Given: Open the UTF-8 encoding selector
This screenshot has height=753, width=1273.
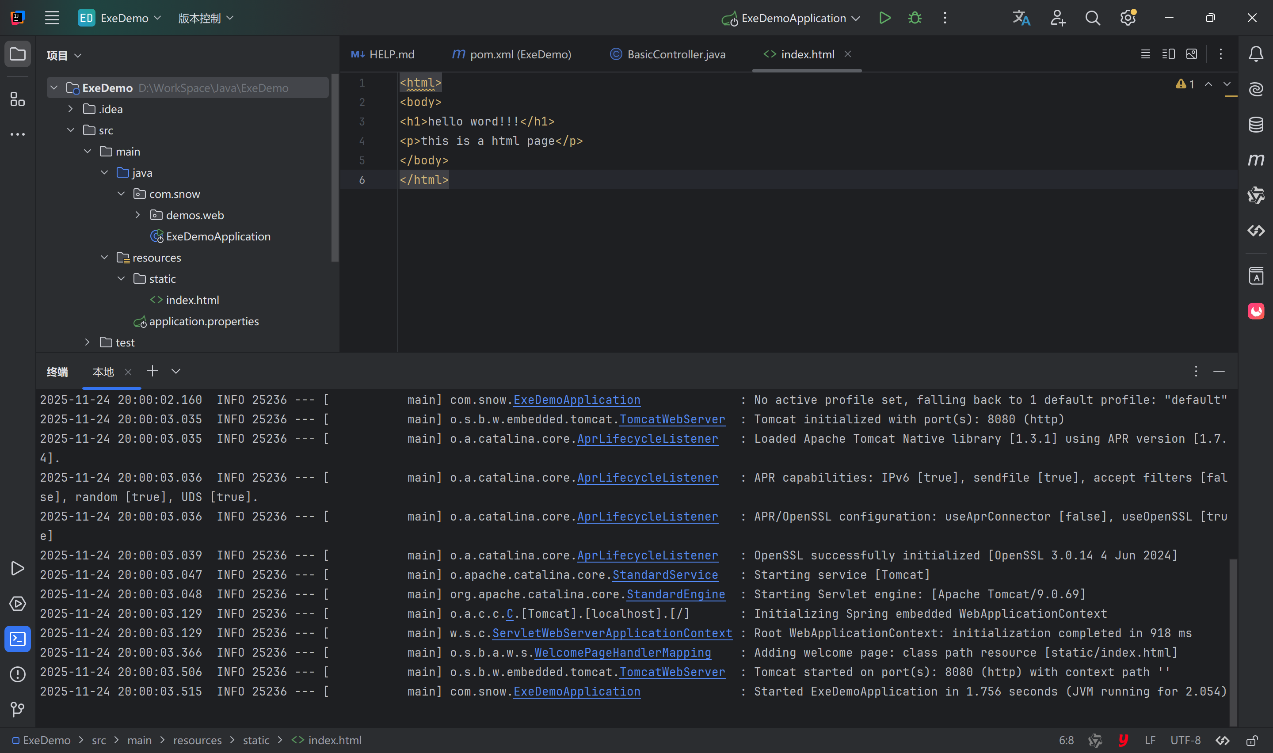Looking at the screenshot, I should 1185,740.
